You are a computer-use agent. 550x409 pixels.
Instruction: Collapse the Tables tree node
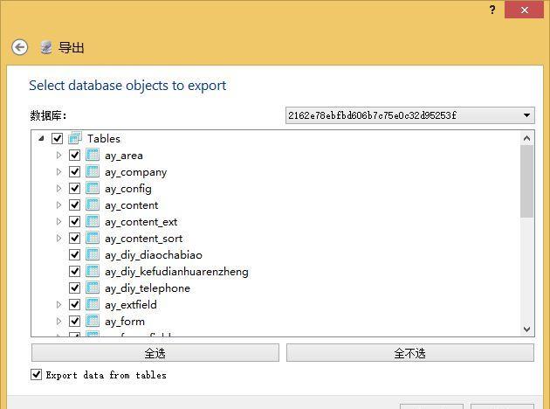pyautogui.click(x=41, y=138)
